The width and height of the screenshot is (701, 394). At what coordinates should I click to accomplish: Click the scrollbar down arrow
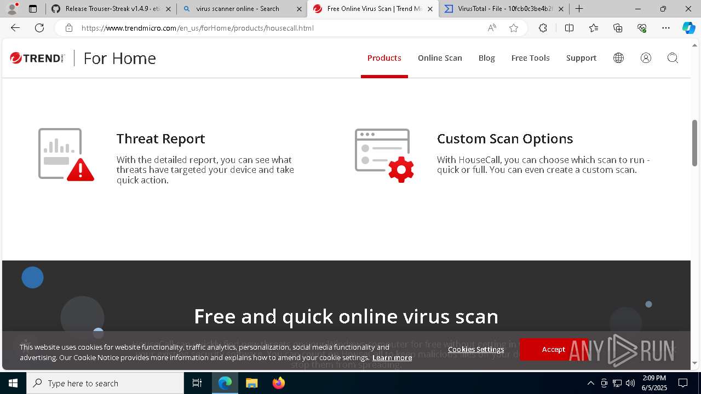[695, 363]
